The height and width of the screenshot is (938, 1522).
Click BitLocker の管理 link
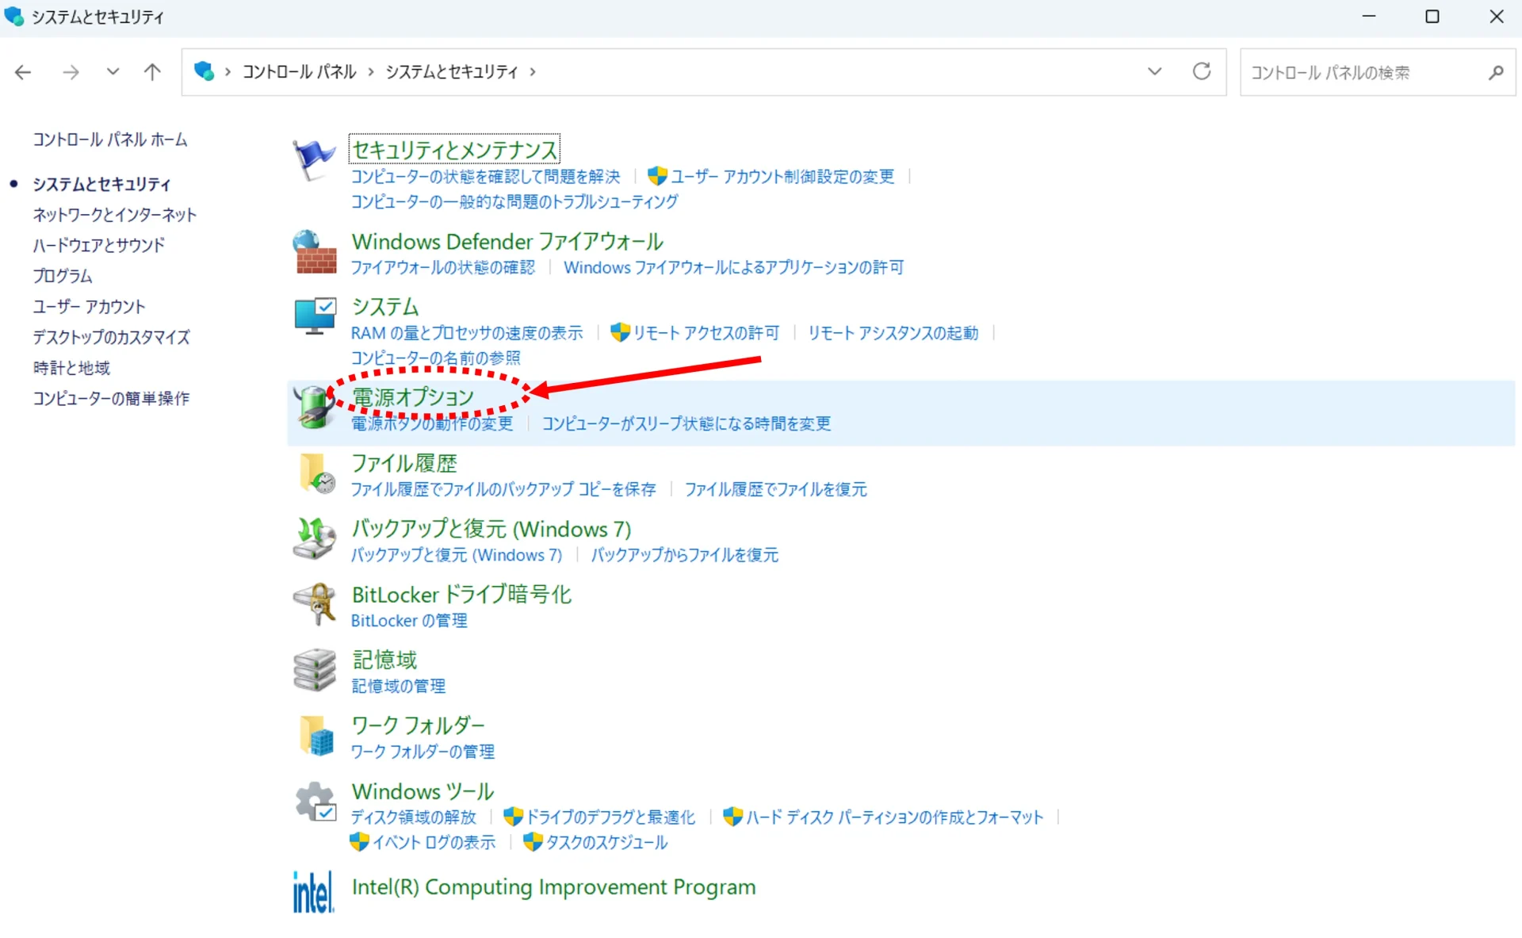coord(409,621)
